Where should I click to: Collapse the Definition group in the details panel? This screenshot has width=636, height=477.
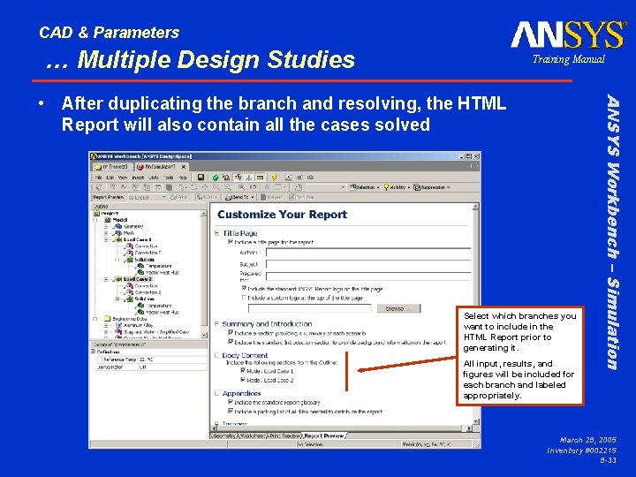pyautogui.click(x=93, y=352)
